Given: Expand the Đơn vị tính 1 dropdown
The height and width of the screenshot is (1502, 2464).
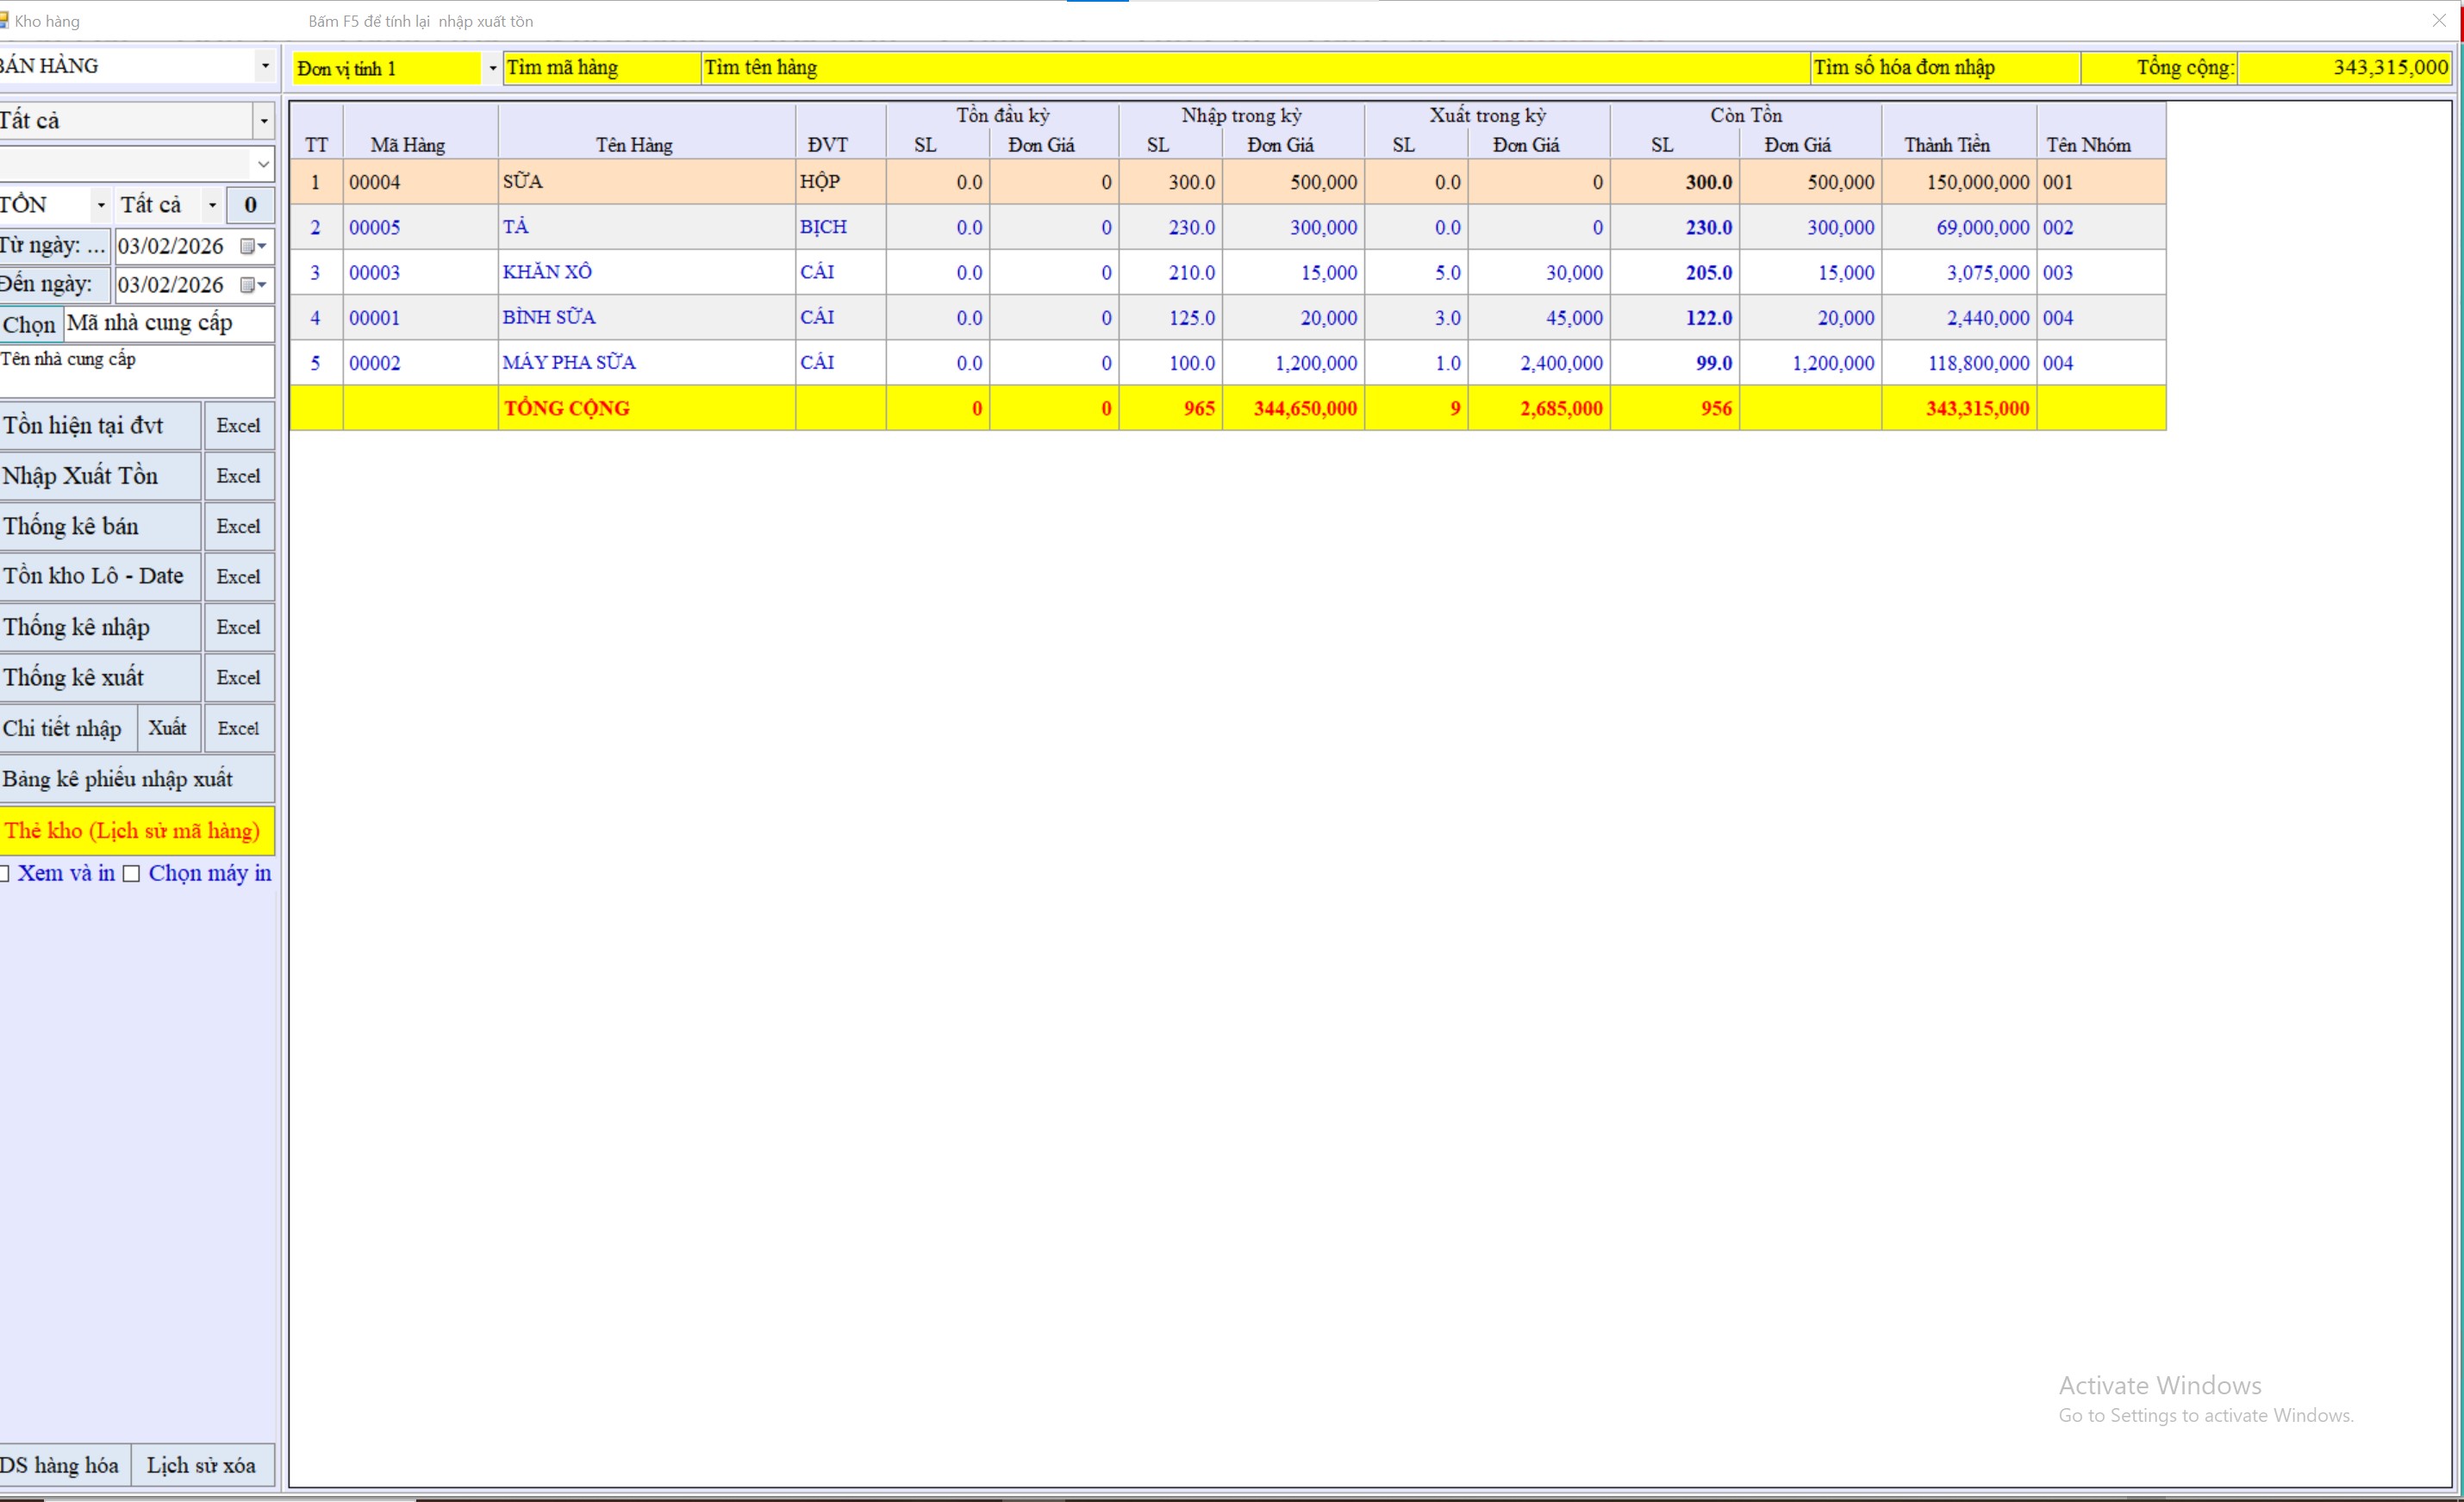Looking at the screenshot, I should (492, 68).
